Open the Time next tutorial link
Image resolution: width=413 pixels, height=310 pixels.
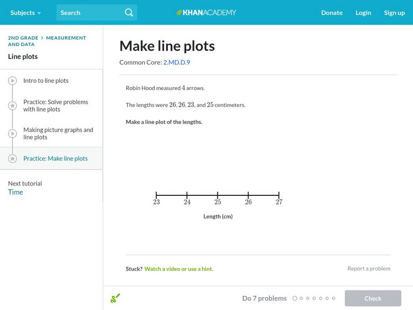(15, 192)
